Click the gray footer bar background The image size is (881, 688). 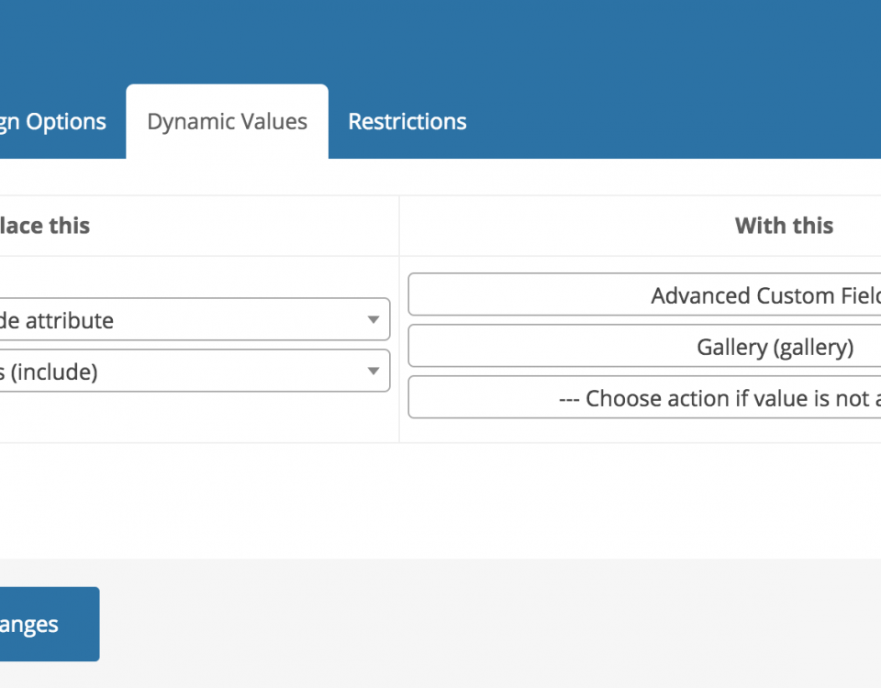pos(489,624)
